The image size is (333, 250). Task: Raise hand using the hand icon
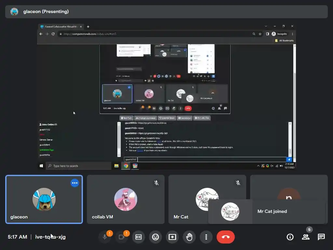(x=189, y=237)
